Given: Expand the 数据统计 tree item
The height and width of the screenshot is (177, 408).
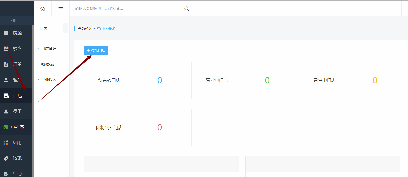Looking at the screenshot, I should coord(49,64).
